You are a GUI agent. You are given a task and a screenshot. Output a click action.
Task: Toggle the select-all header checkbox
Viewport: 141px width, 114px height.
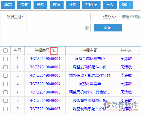click(5, 51)
